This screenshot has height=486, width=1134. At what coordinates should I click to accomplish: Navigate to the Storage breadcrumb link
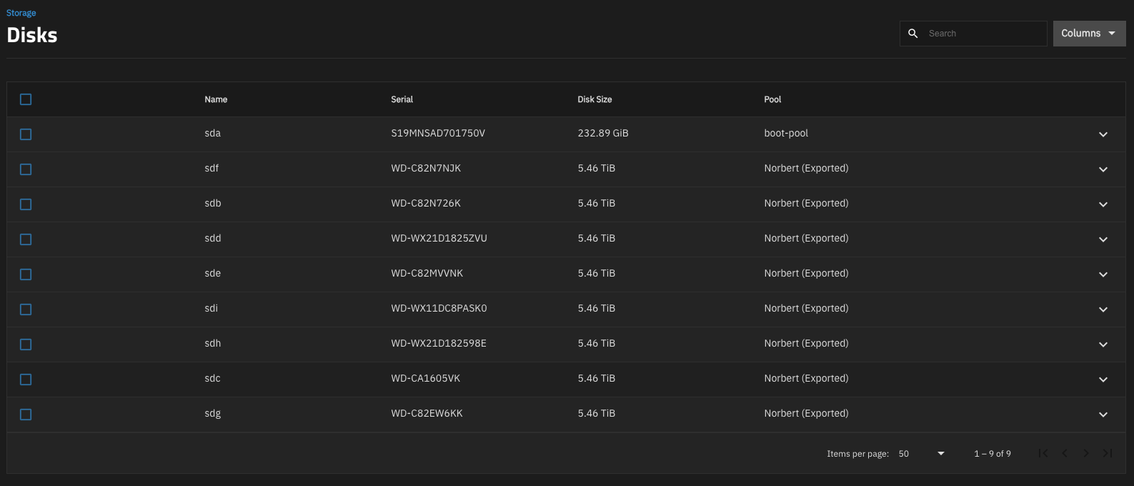(x=21, y=13)
